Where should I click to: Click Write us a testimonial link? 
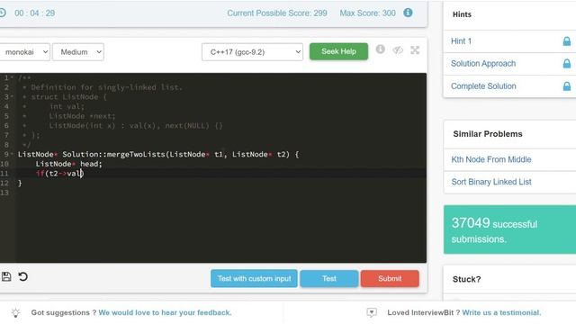pyautogui.click(x=501, y=312)
